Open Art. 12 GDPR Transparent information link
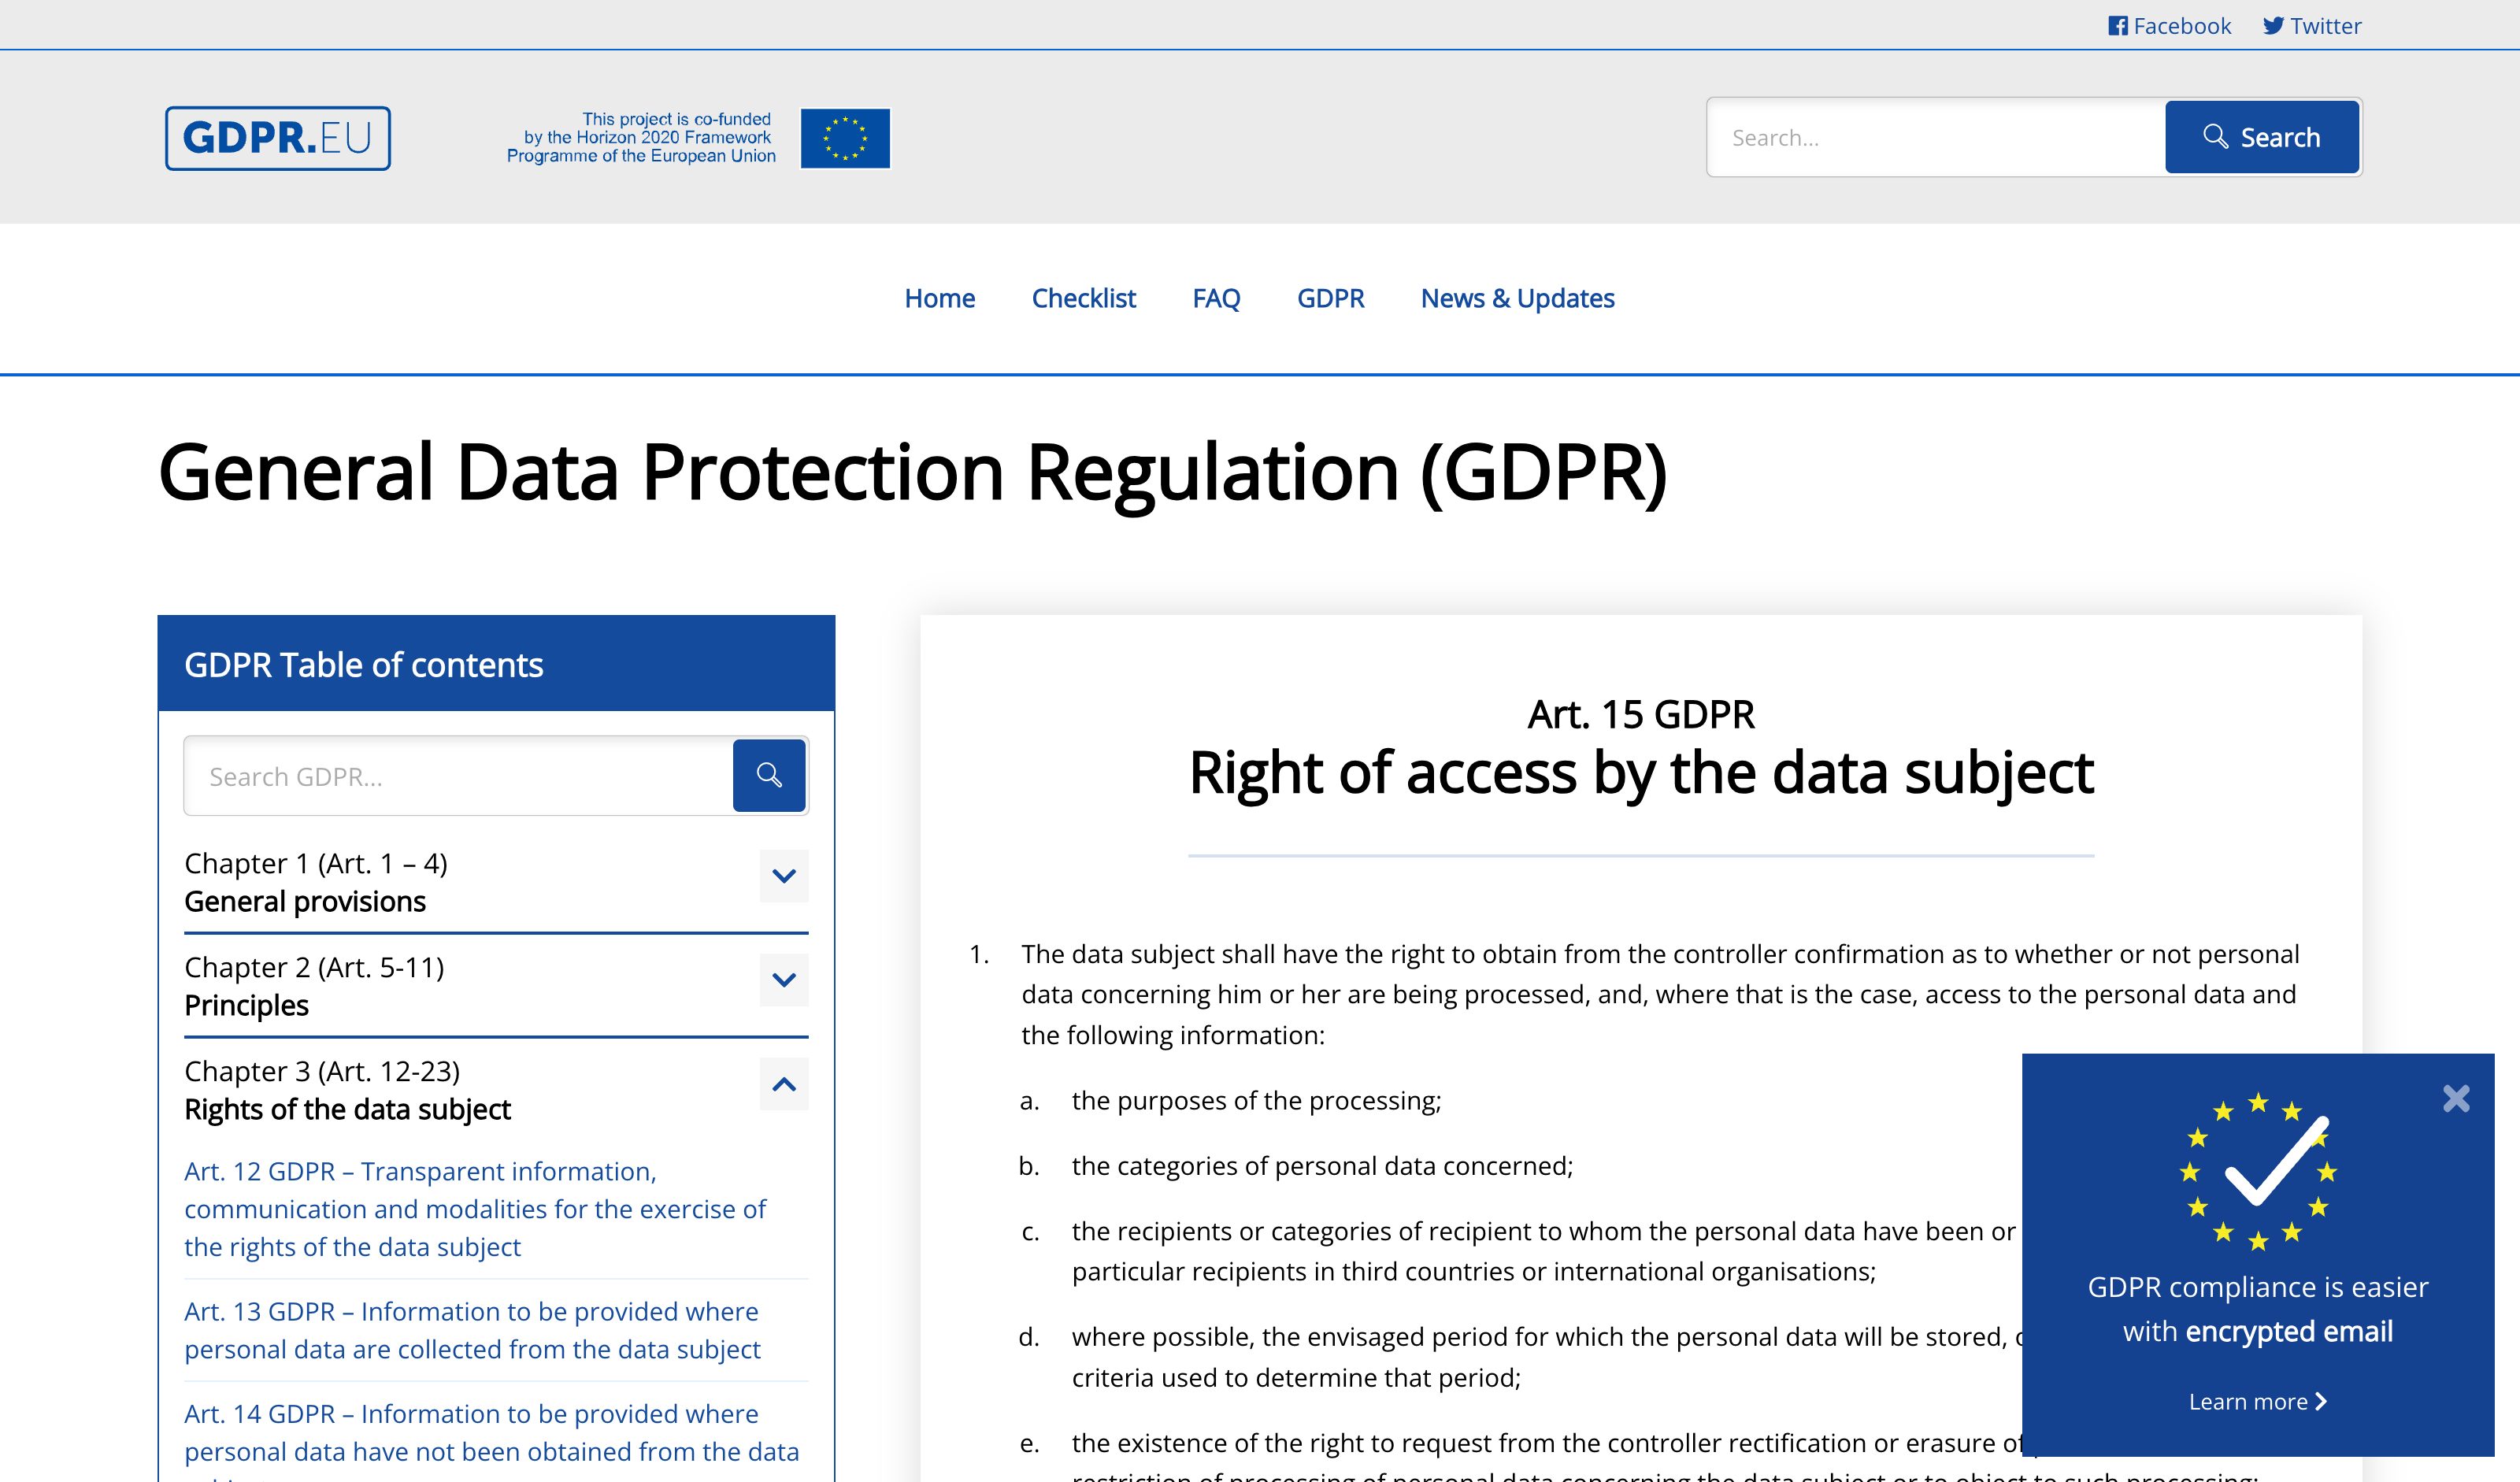 pyautogui.click(x=475, y=1209)
